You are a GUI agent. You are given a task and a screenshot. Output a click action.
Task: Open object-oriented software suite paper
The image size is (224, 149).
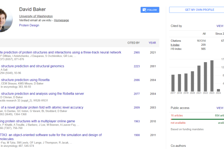click(51, 137)
